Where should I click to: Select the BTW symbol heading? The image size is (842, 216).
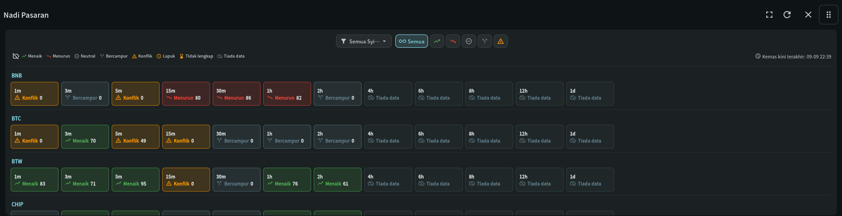[x=17, y=162]
